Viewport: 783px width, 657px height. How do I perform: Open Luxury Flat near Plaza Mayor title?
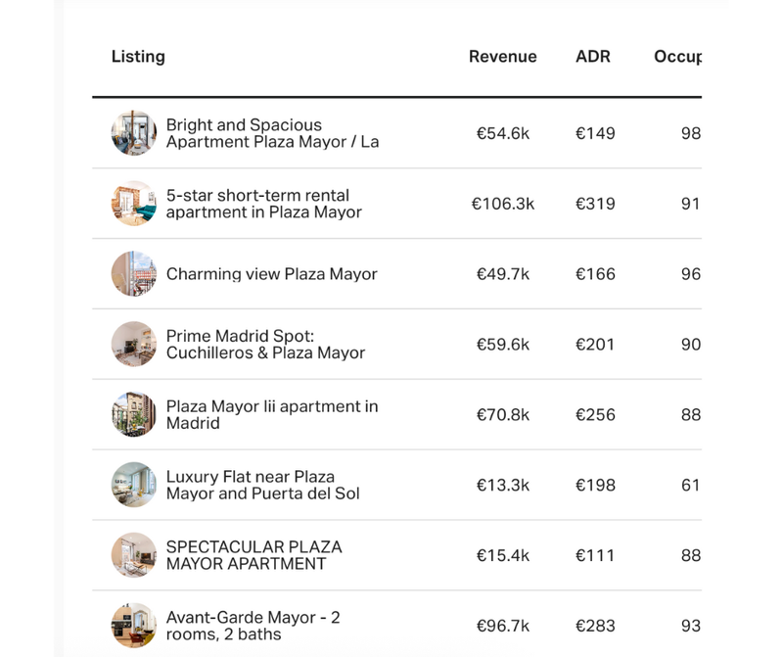click(x=262, y=486)
